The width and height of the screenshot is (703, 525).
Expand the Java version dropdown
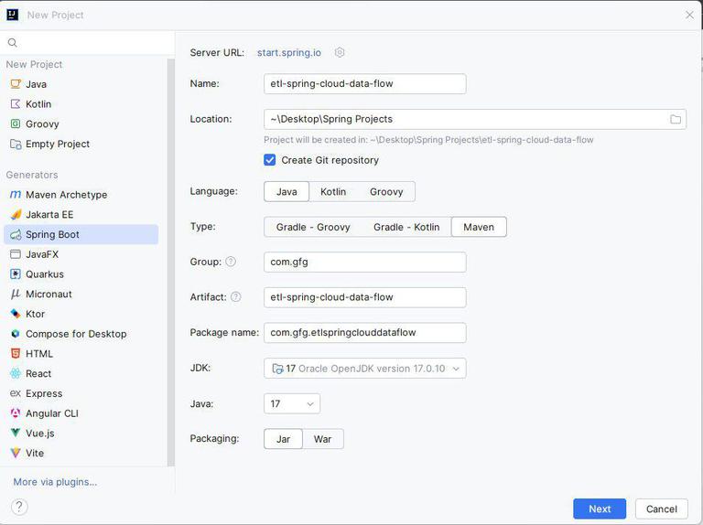(x=292, y=403)
